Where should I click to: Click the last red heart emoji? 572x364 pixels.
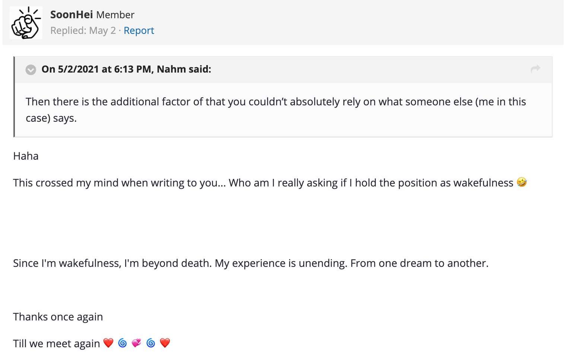click(165, 343)
